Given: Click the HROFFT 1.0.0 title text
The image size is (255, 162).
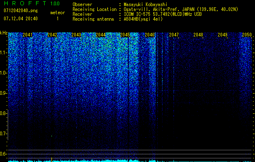Looking at the screenshot, I should point(32,3).
